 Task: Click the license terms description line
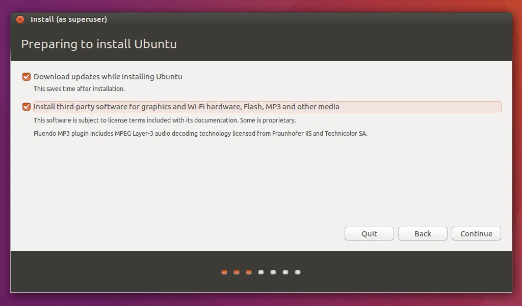pyautogui.click(x=165, y=120)
